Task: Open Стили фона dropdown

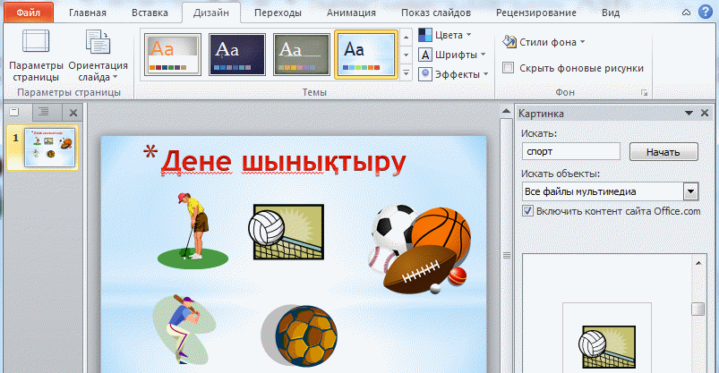Action: (x=544, y=42)
